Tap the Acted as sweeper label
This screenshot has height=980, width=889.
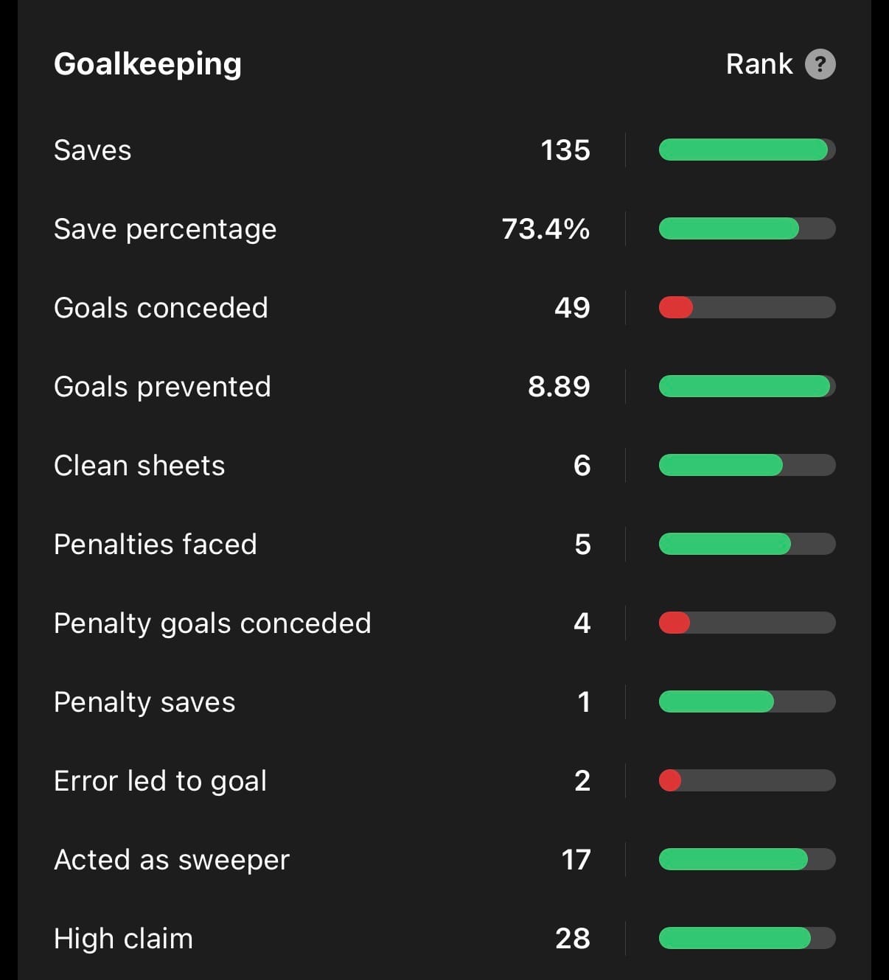click(172, 860)
